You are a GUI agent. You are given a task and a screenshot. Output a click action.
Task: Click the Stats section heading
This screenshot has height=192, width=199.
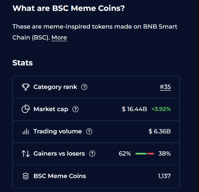pos(22,63)
